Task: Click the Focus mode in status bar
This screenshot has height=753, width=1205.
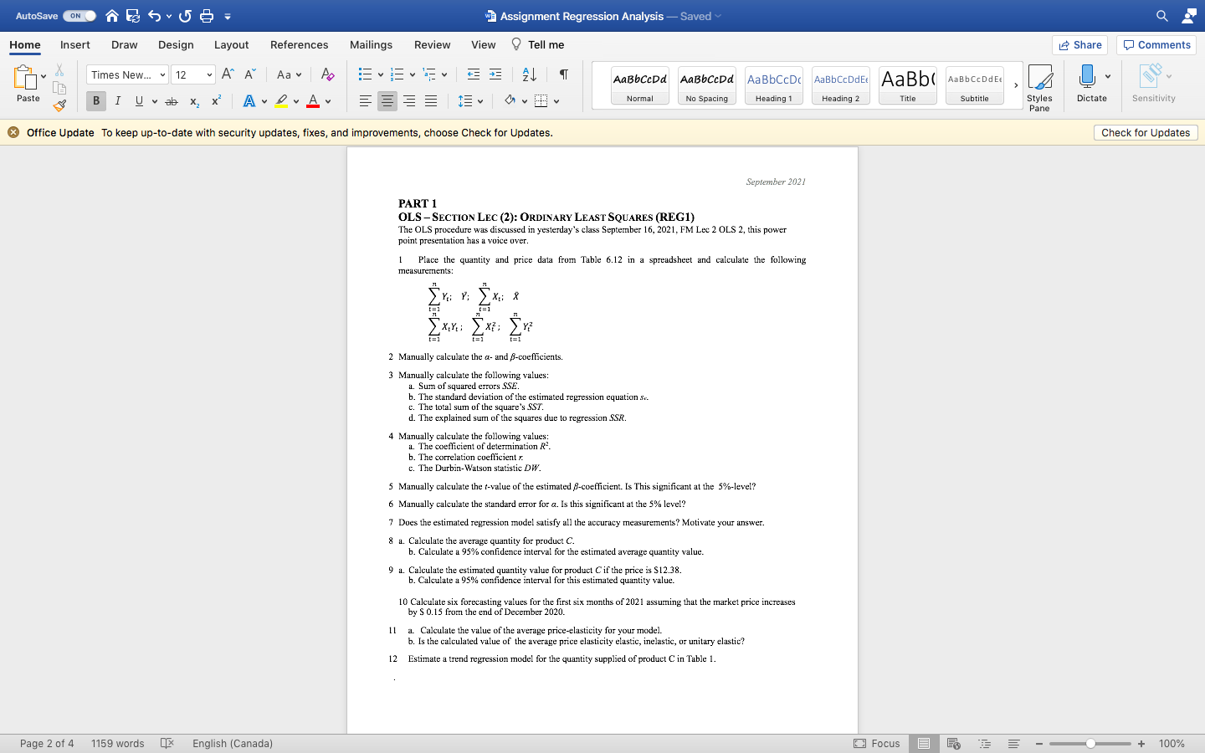Action: click(877, 743)
